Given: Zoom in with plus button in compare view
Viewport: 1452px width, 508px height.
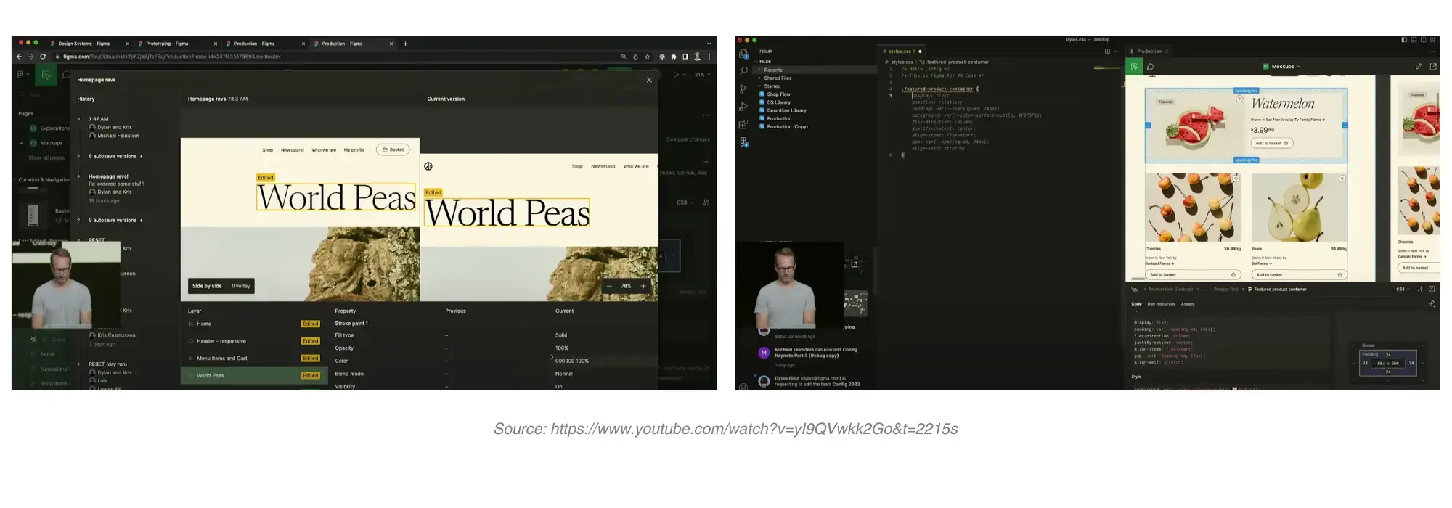Looking at the screenshot, I should [x=643, y=286].
